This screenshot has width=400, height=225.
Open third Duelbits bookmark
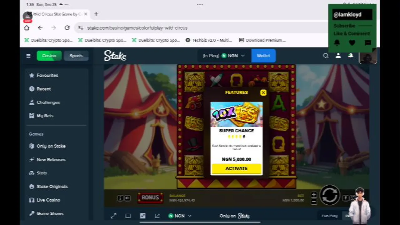point(156,40)
